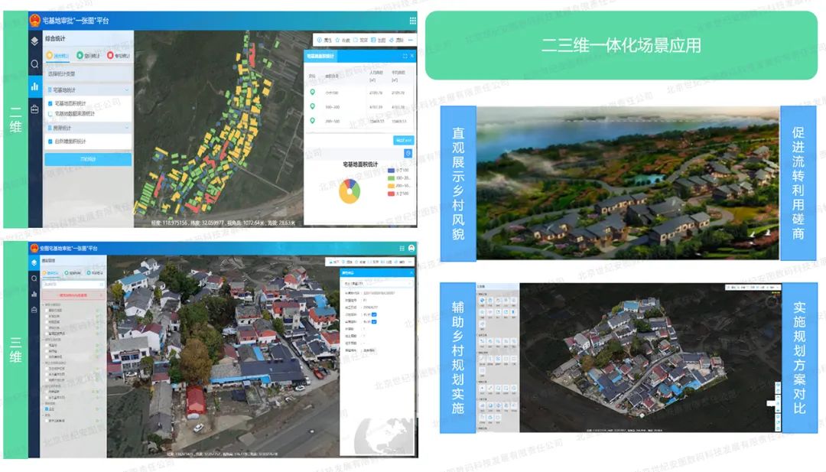Open the apps grid icon in top header
Image resolution: width=826 pixels, height=472 pixels.
pyautogui.click(x=413, y=21)
